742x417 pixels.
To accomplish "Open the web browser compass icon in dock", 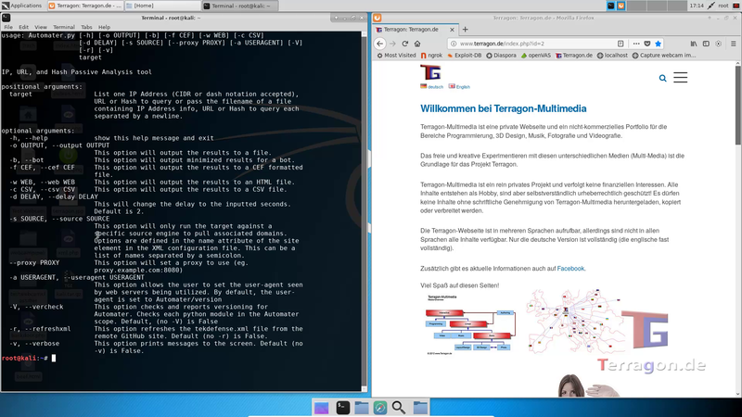I will pos(380,408).
